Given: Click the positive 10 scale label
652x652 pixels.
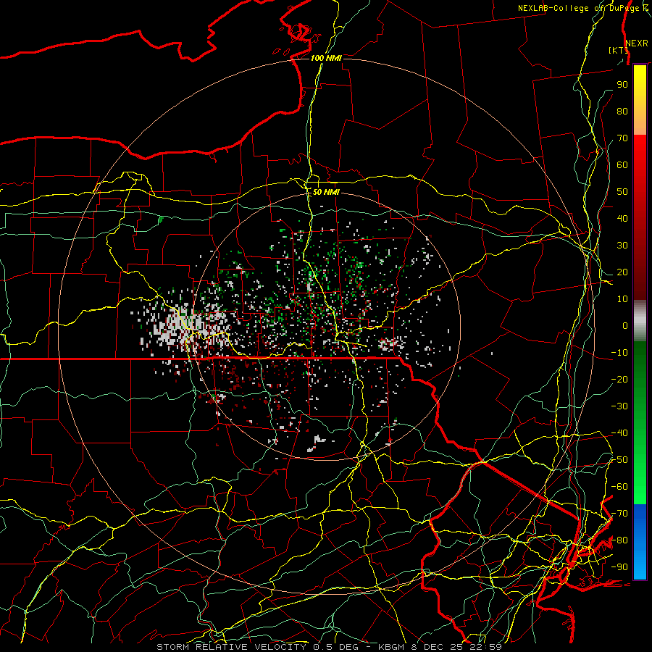Looking at the screenshot, I should [x=622, y=299].
